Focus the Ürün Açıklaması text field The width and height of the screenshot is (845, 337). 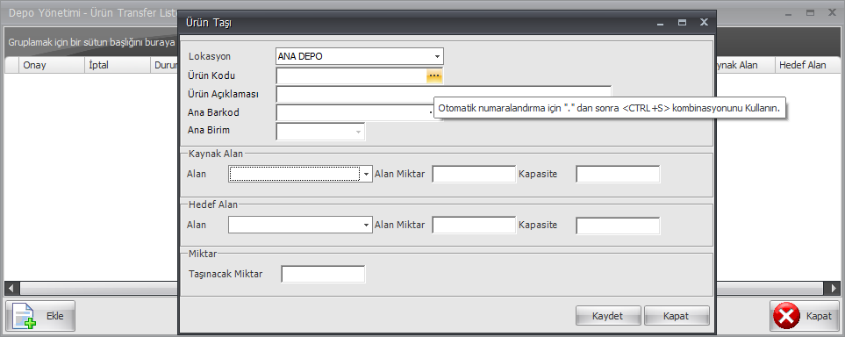(x=443, y=95)
